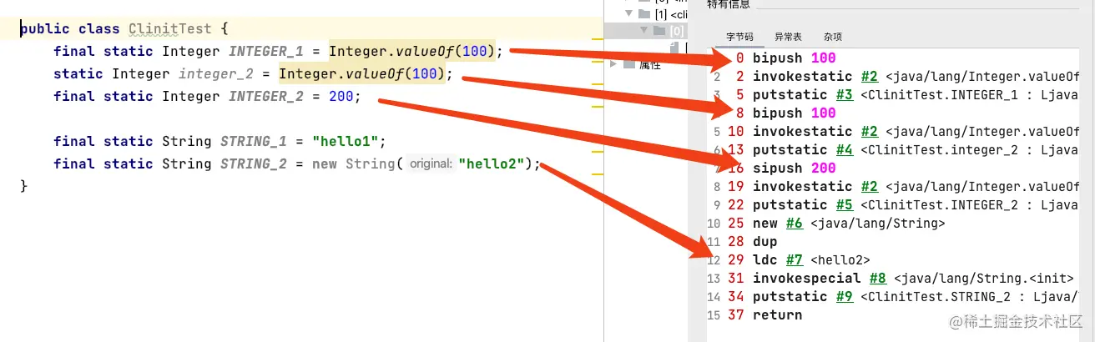The image size is (1095, 342).
Task: Follow #2 link on offset 19 invokestatic line
Action: tap(869, 187)
